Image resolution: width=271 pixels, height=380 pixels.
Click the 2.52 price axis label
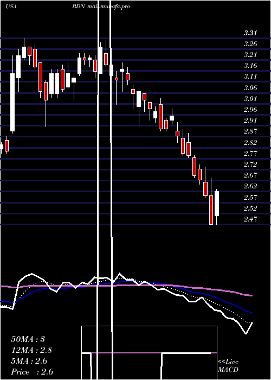pos(250,208)
